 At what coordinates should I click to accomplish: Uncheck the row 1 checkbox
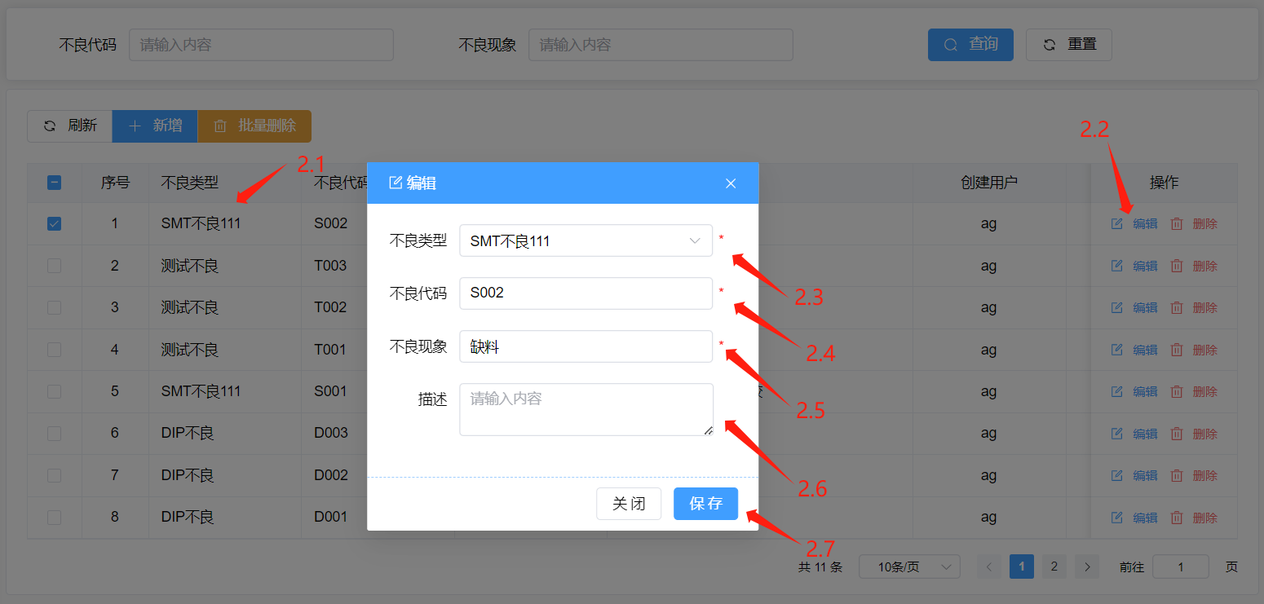55,223
